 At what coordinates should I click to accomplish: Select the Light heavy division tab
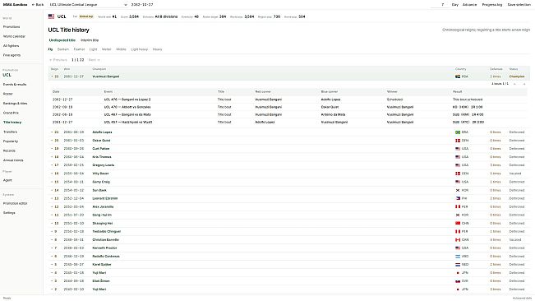coord(139,49)
